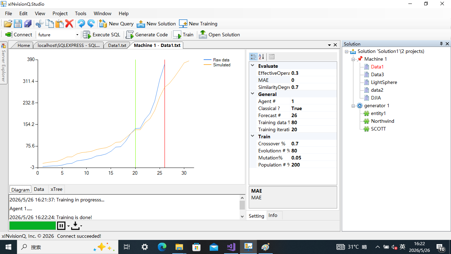Select the Alphabetical sort property icon
The width and height of the screenshot is (451, 254).
click(261, 56)
